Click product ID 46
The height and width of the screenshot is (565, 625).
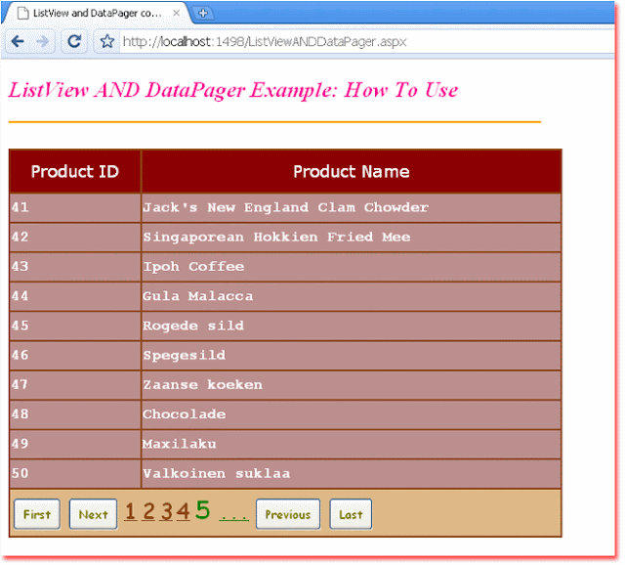75,355
